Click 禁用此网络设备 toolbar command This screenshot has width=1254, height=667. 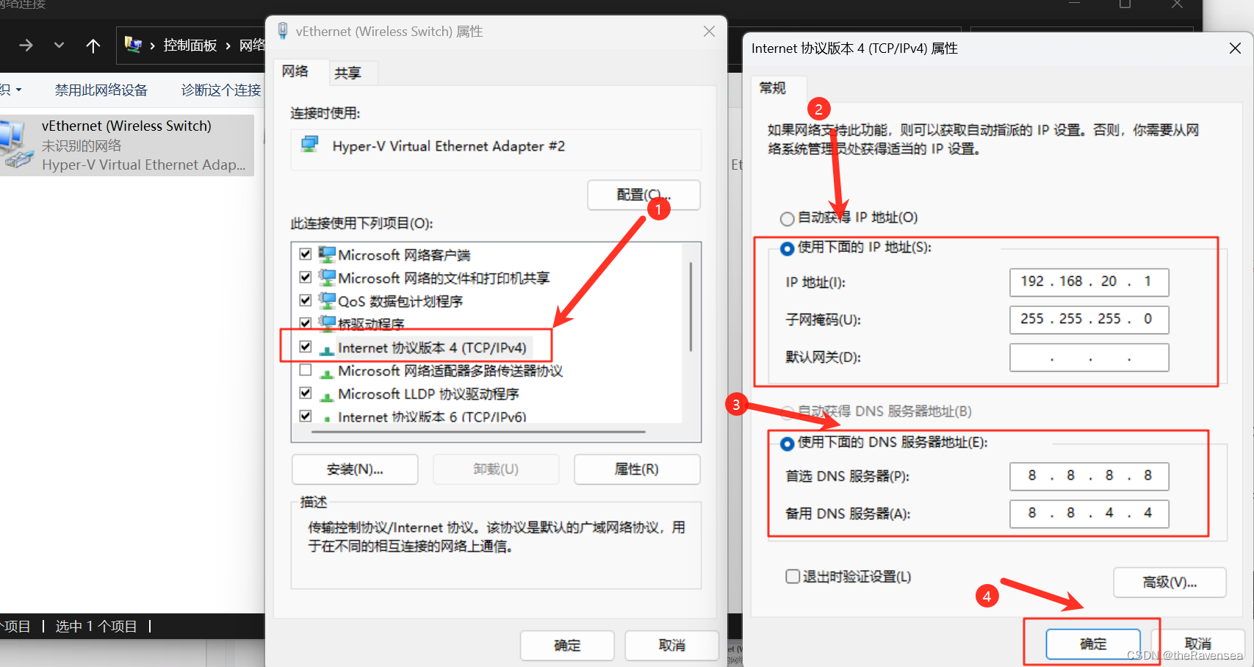(101, 90)
